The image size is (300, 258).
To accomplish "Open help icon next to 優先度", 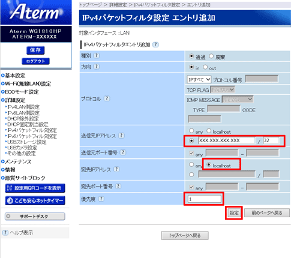I will coord(101,199).
